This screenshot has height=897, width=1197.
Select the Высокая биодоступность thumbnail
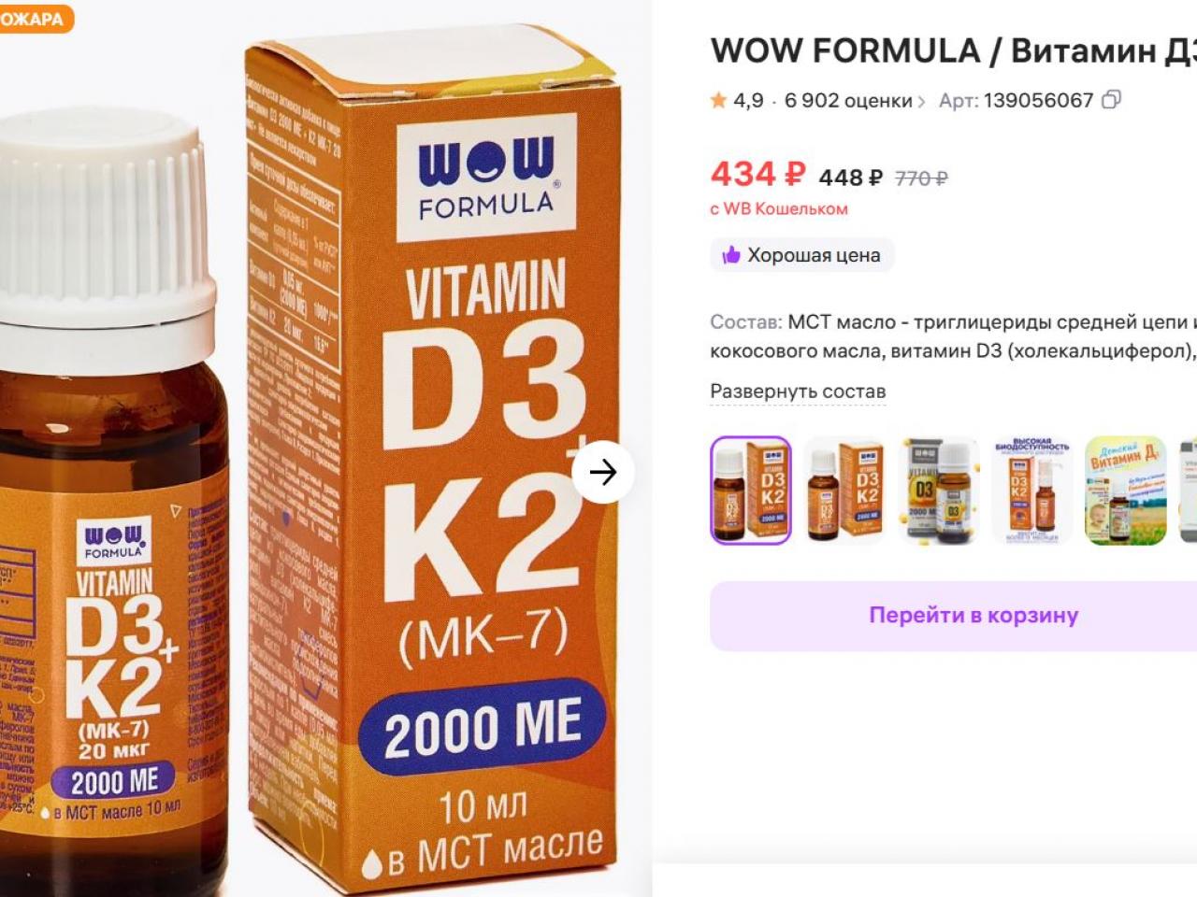[x=1031, y=491]
